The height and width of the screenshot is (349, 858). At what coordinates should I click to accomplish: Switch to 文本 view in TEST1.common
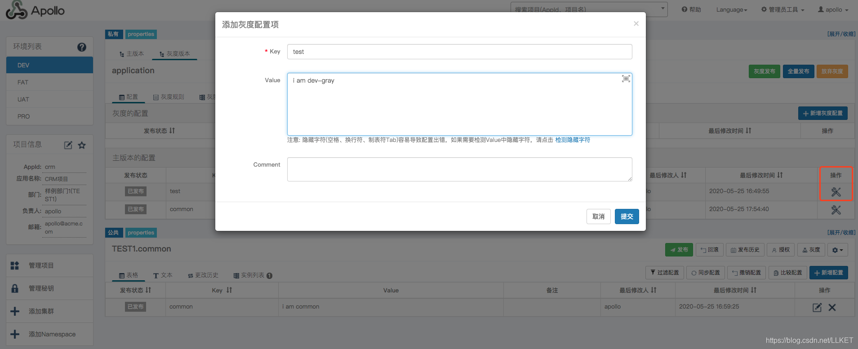[163, 275]
